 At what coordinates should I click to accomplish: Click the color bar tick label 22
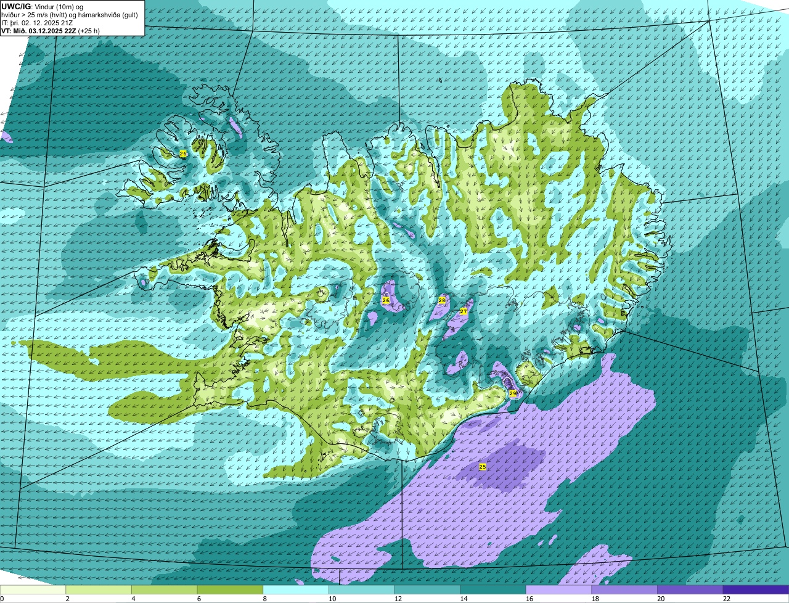(x=727, y=599)
